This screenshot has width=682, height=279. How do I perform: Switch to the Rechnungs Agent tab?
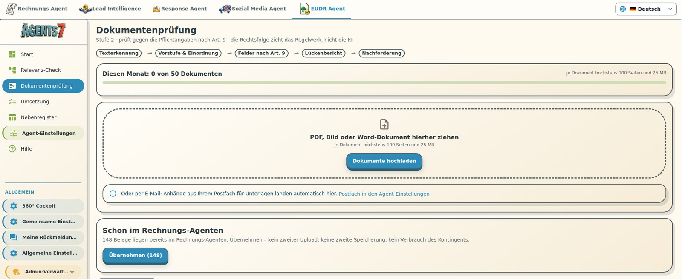click(x=37, y=9)
